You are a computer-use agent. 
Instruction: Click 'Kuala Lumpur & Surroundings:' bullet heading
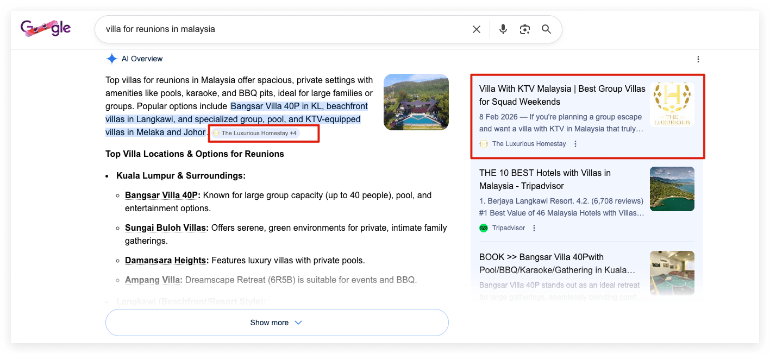tap(181, 175)
